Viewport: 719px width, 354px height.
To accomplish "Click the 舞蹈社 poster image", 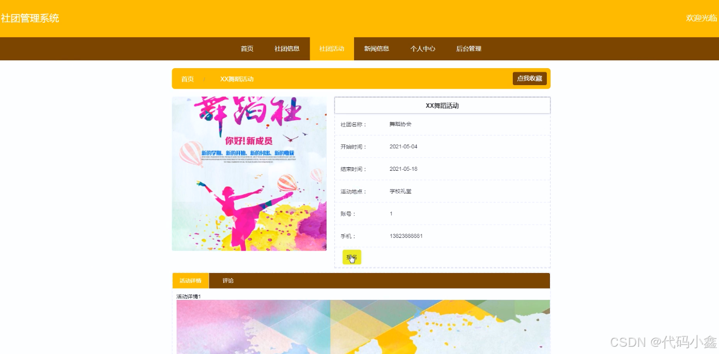I will pyautogui.click(x=249, y=174).
